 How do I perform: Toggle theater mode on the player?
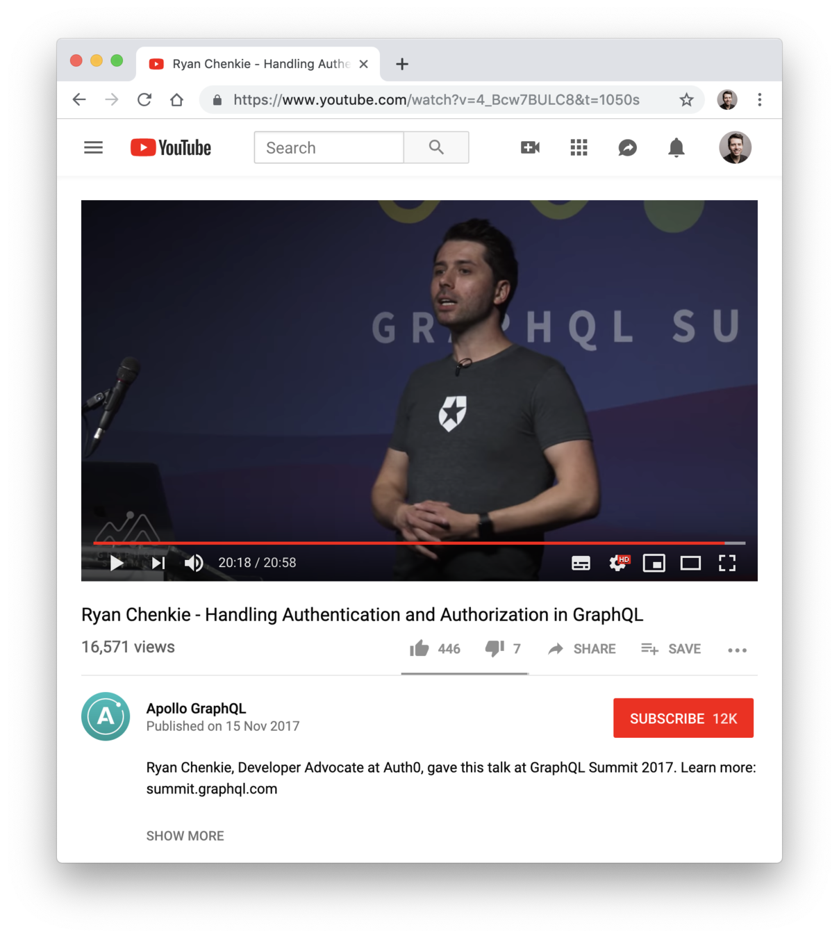coord(690,563)
